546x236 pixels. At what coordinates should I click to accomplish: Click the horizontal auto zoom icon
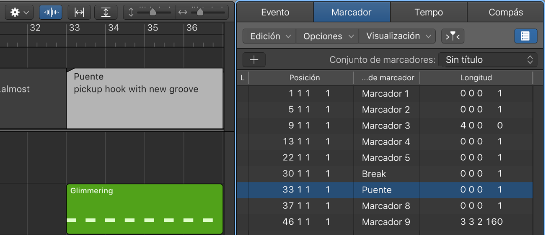coord(79,13)
